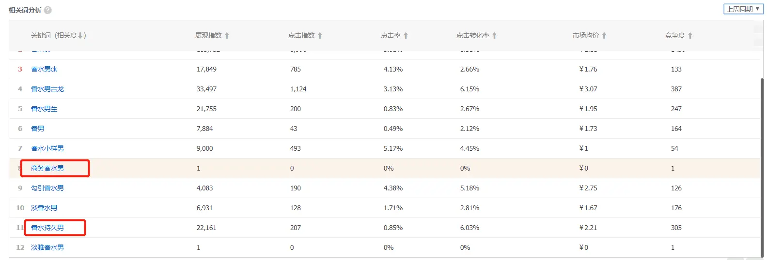Click the 关键词 column header
The height and width of the screenshot is (260, 767).
[x=41, y=35]
